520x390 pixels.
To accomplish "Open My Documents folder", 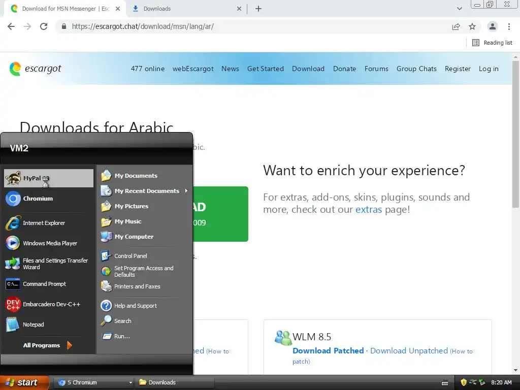I will (x=144, y=175).
